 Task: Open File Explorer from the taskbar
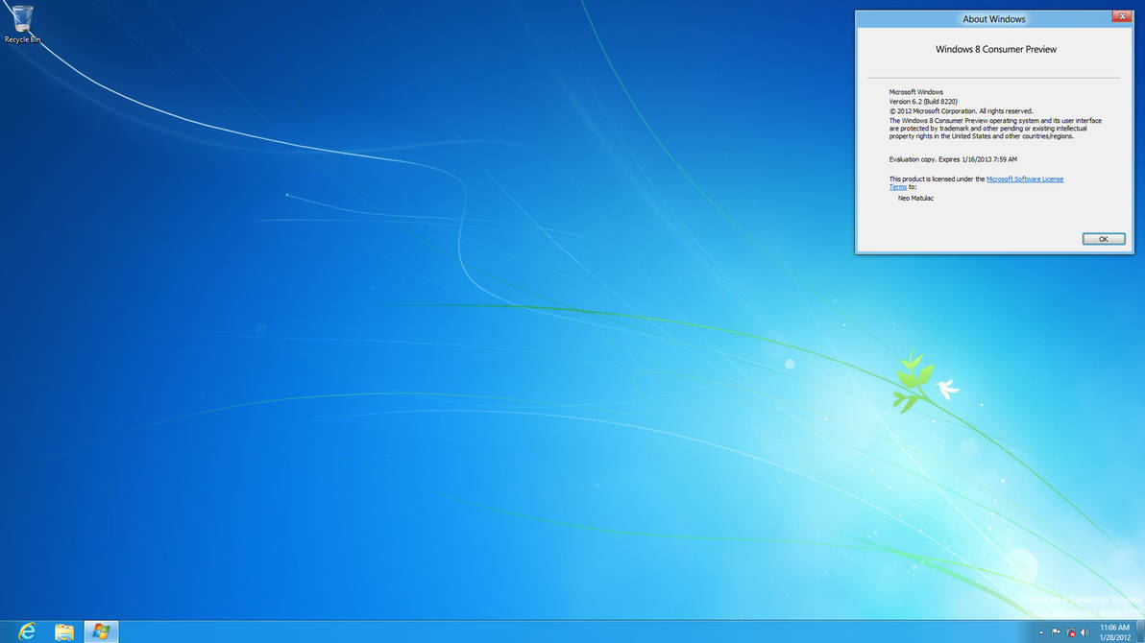63,631
